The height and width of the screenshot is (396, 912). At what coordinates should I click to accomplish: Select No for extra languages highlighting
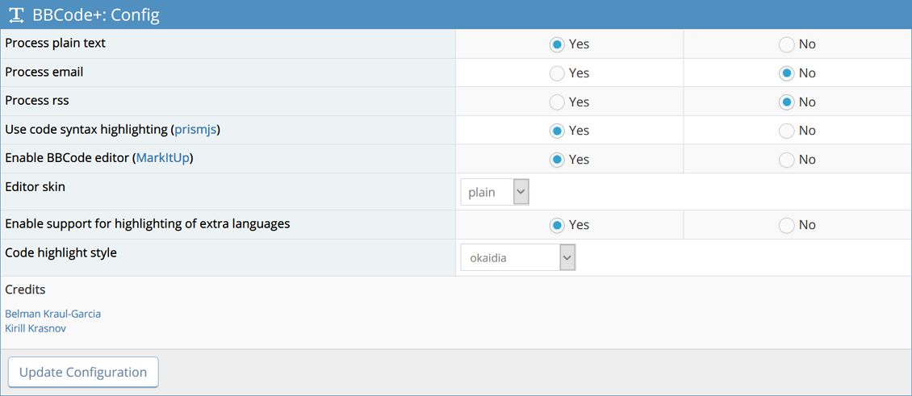(x=786, y=225)
